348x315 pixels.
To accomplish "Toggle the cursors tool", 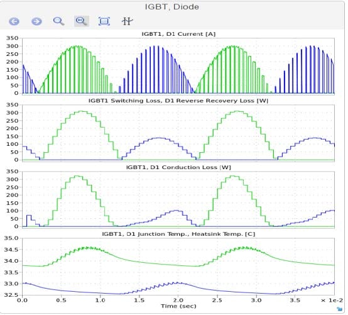I will 127,21.
